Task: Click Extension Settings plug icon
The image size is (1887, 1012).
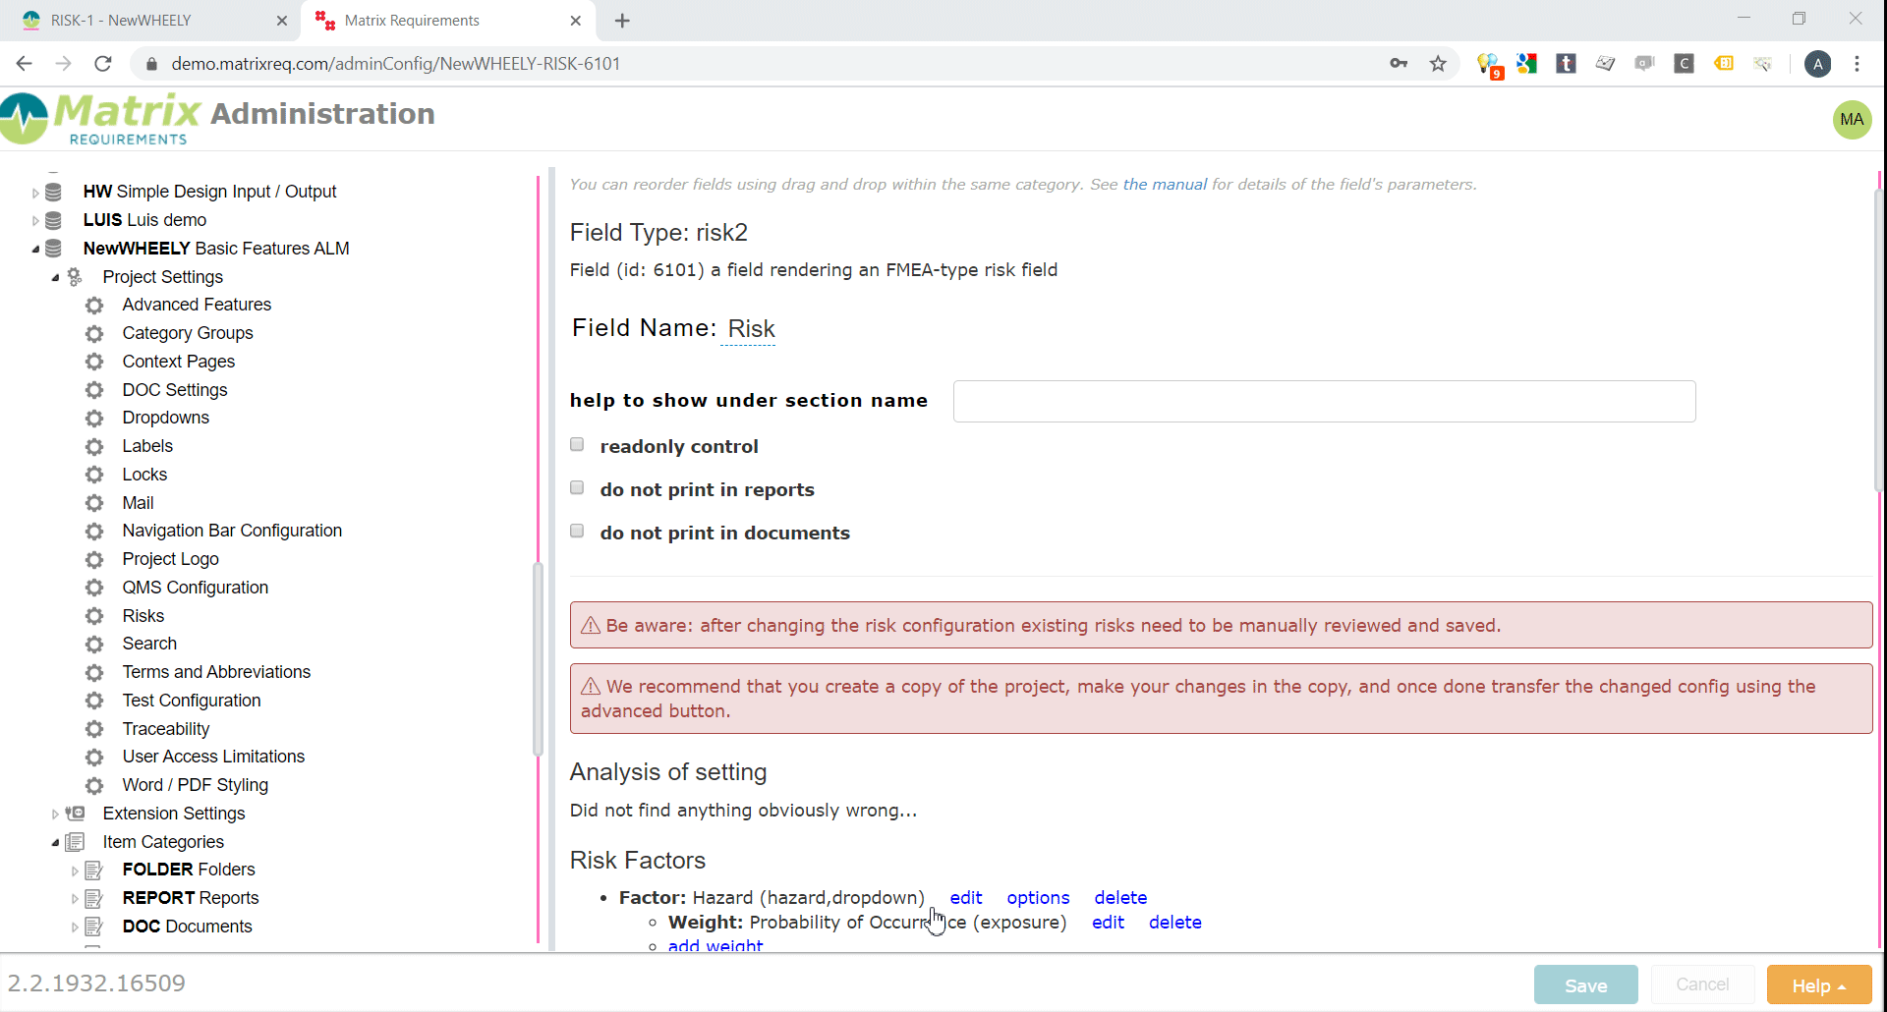Action: (75, 814)
